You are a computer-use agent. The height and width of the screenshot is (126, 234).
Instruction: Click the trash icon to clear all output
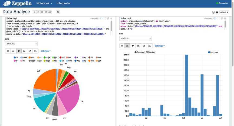coord(46,12)
